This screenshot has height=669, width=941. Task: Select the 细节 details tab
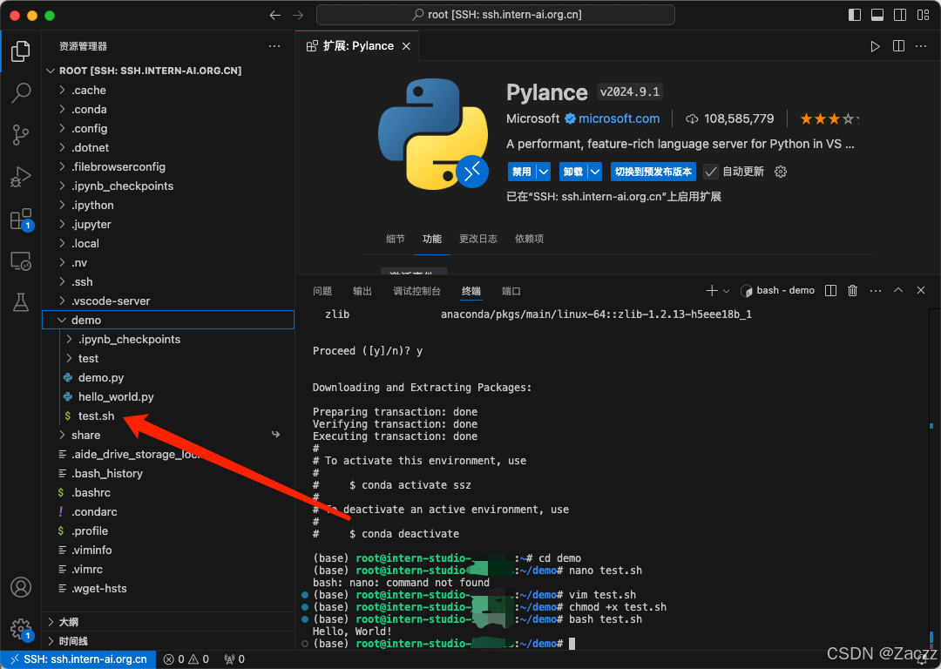[x=395, y=239]
